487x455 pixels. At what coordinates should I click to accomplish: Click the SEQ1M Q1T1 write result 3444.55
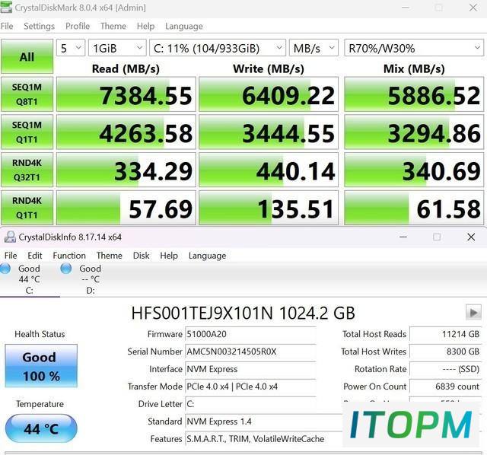coord(269,132)
